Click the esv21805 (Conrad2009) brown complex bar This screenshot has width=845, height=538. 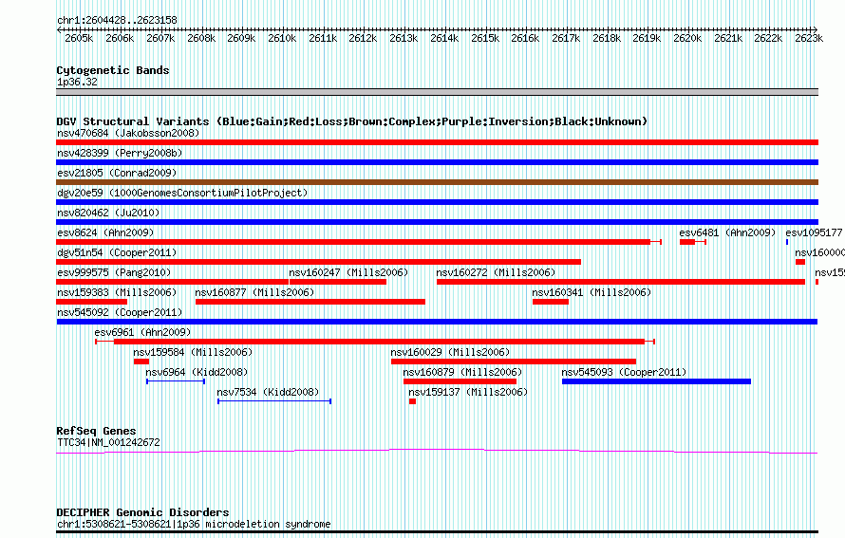pos(437,182)
